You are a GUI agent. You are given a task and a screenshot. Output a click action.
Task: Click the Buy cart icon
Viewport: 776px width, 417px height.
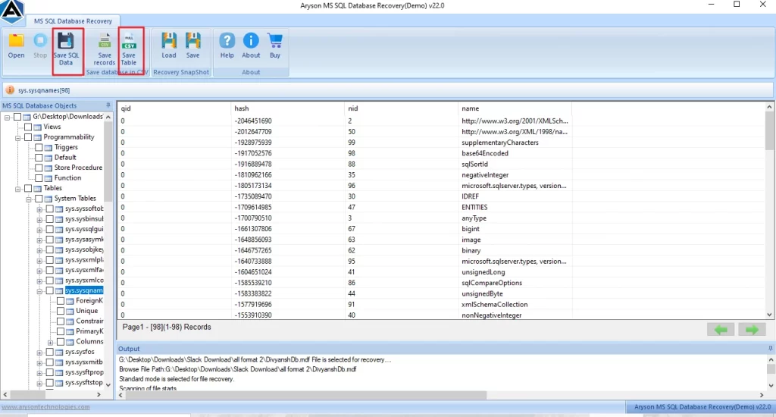pyautogui.click(x=275, y=41)
